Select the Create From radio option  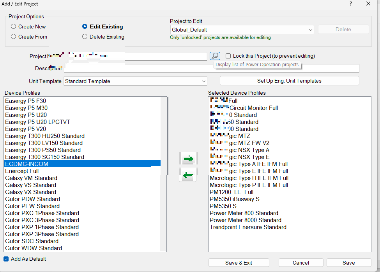[x=29, y=37]
